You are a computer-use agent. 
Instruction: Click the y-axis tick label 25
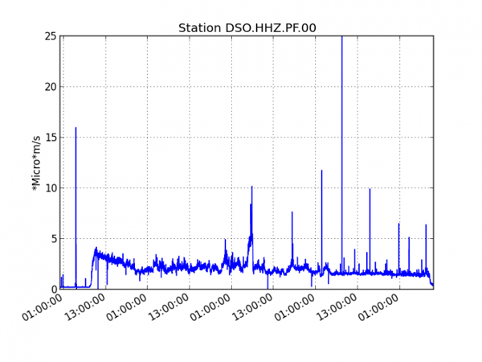tap(50, 36)
